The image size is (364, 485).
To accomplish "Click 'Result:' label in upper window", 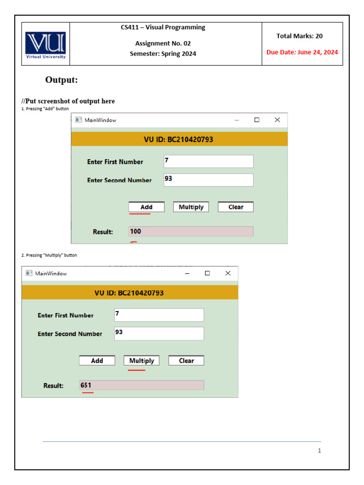I will 103,232.
